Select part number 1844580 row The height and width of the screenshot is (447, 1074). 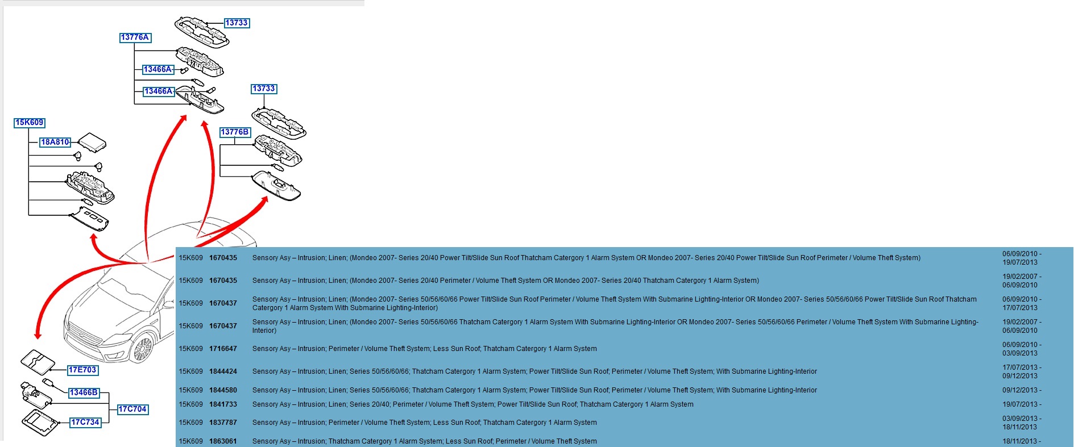(x=223, y=390)
